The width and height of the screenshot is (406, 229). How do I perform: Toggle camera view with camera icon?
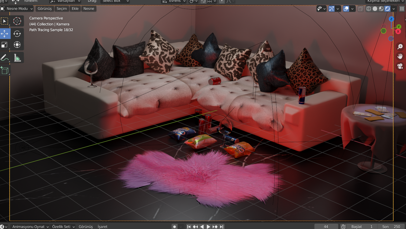[x=400, y=66]
